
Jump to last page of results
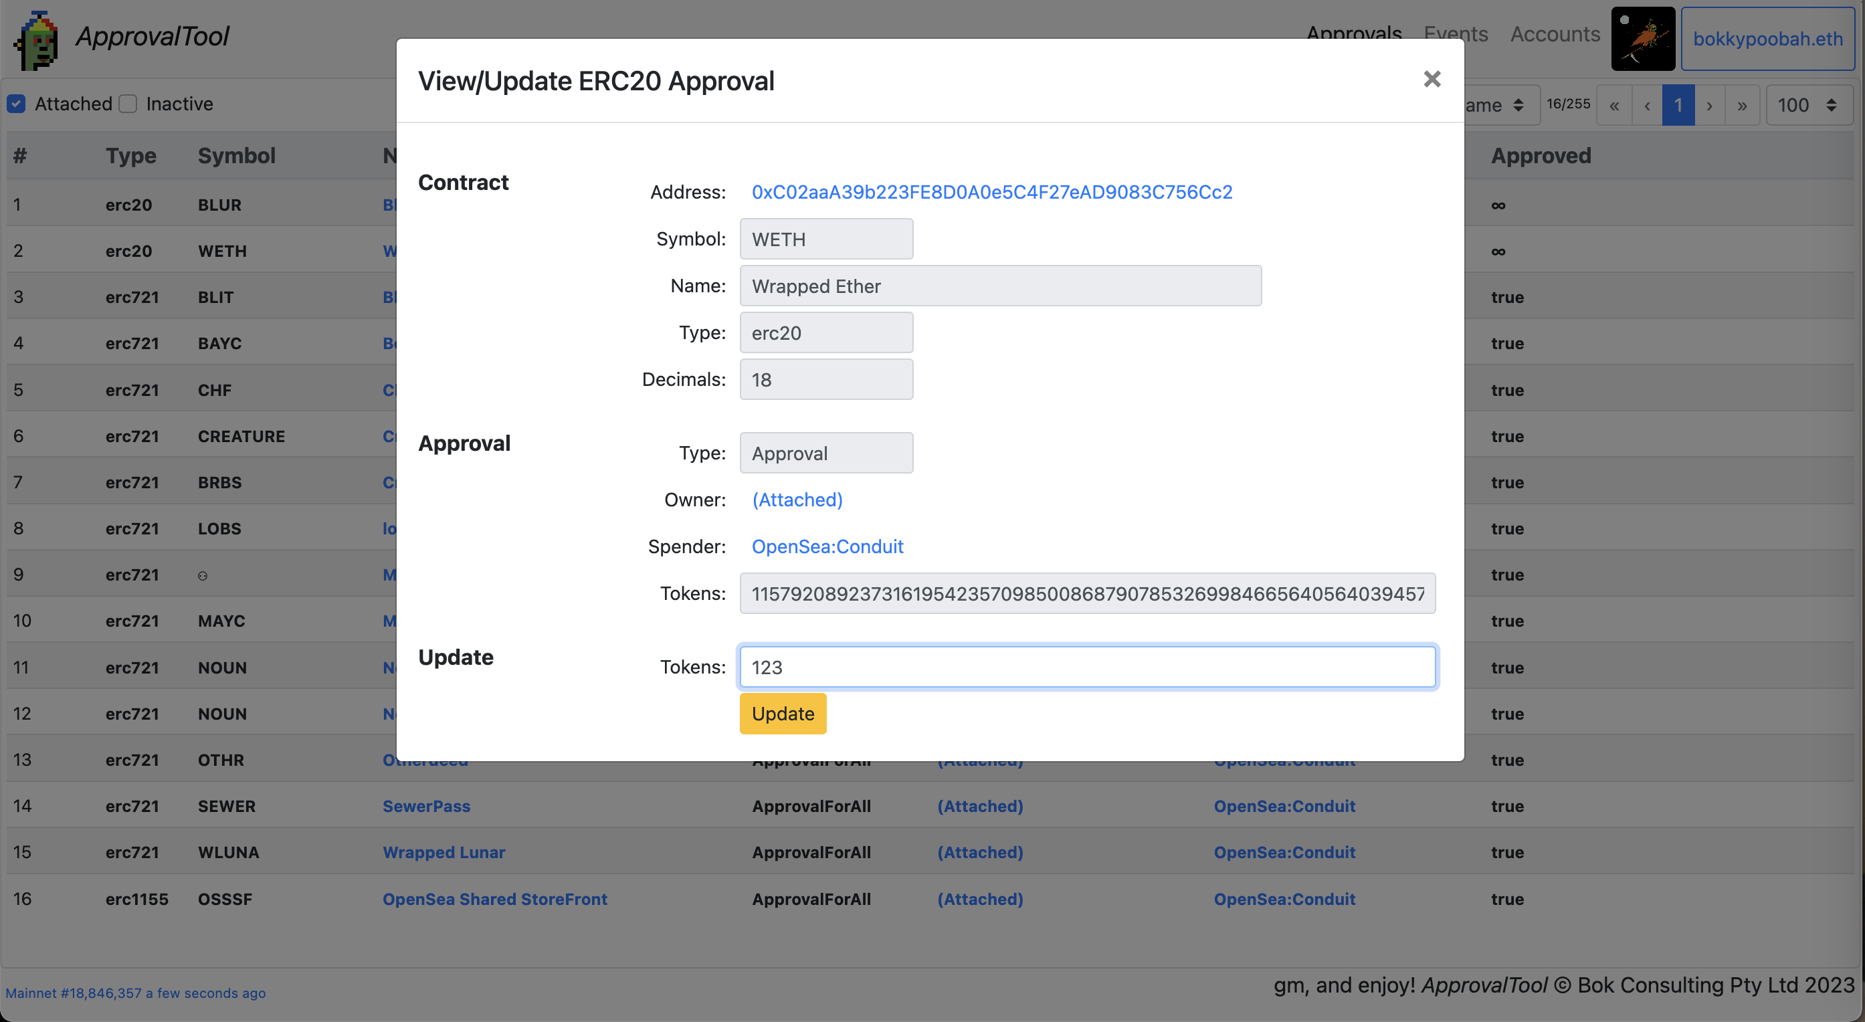1742,106
